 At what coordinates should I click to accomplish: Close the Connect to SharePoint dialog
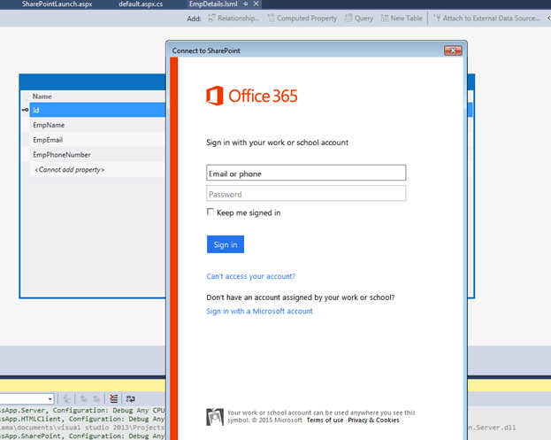453,50
